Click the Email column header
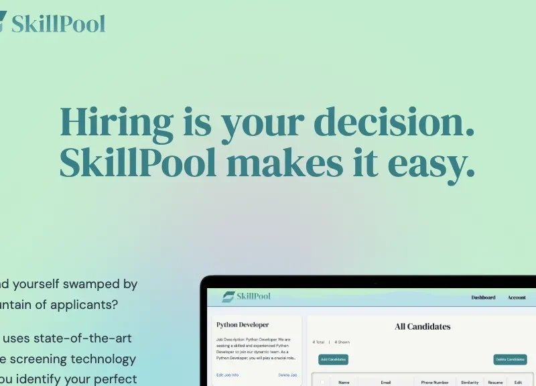 coord(386,383)
